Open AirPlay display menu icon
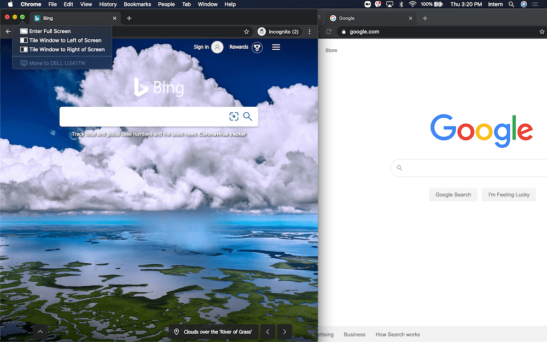 click(389, 4)
